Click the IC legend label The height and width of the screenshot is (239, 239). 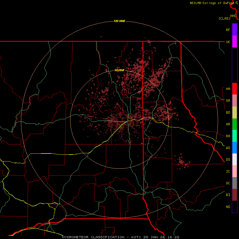pos(228,172)
